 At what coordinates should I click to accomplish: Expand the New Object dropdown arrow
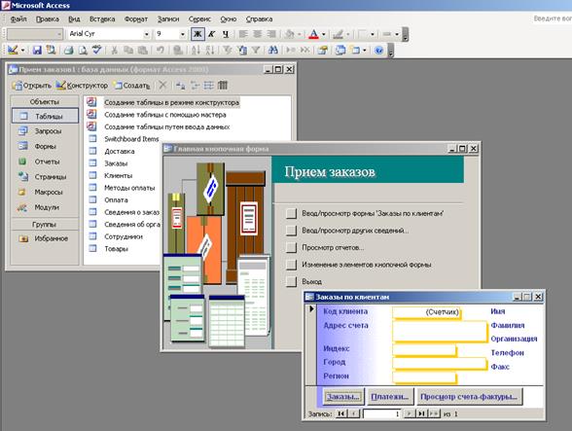pos(364,50)
